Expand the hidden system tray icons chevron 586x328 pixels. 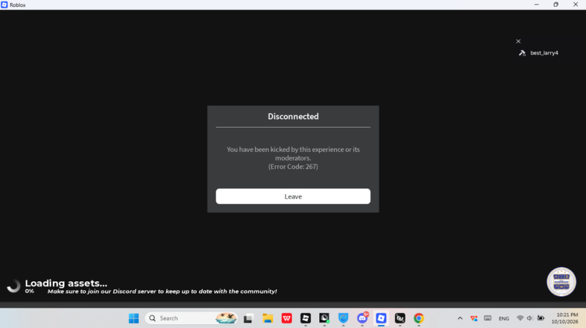pos(460,318)
